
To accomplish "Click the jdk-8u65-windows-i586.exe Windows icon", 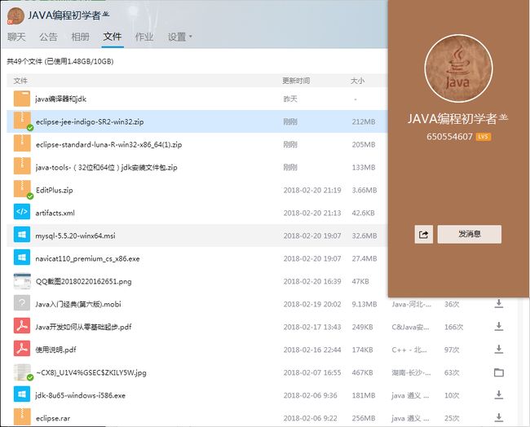I will tap(22, 394).
